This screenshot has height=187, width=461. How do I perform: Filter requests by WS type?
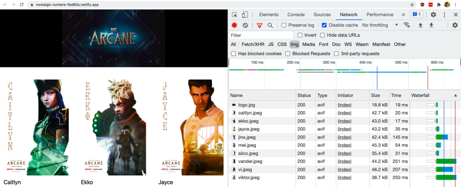348,44
